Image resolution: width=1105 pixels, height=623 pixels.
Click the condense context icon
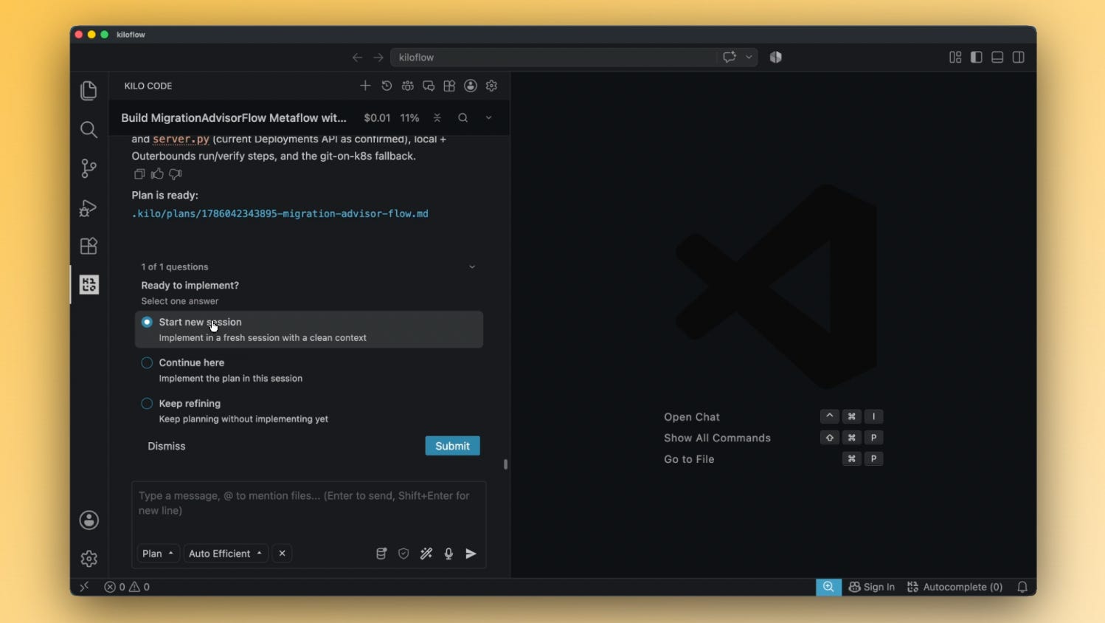tap(437, 117)
